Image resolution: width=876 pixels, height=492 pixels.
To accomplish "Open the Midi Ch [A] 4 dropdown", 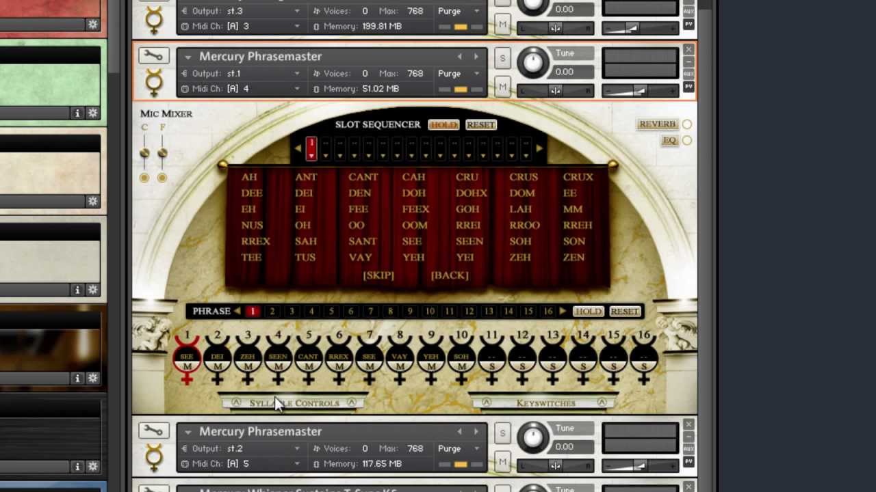I will point(241,89).
